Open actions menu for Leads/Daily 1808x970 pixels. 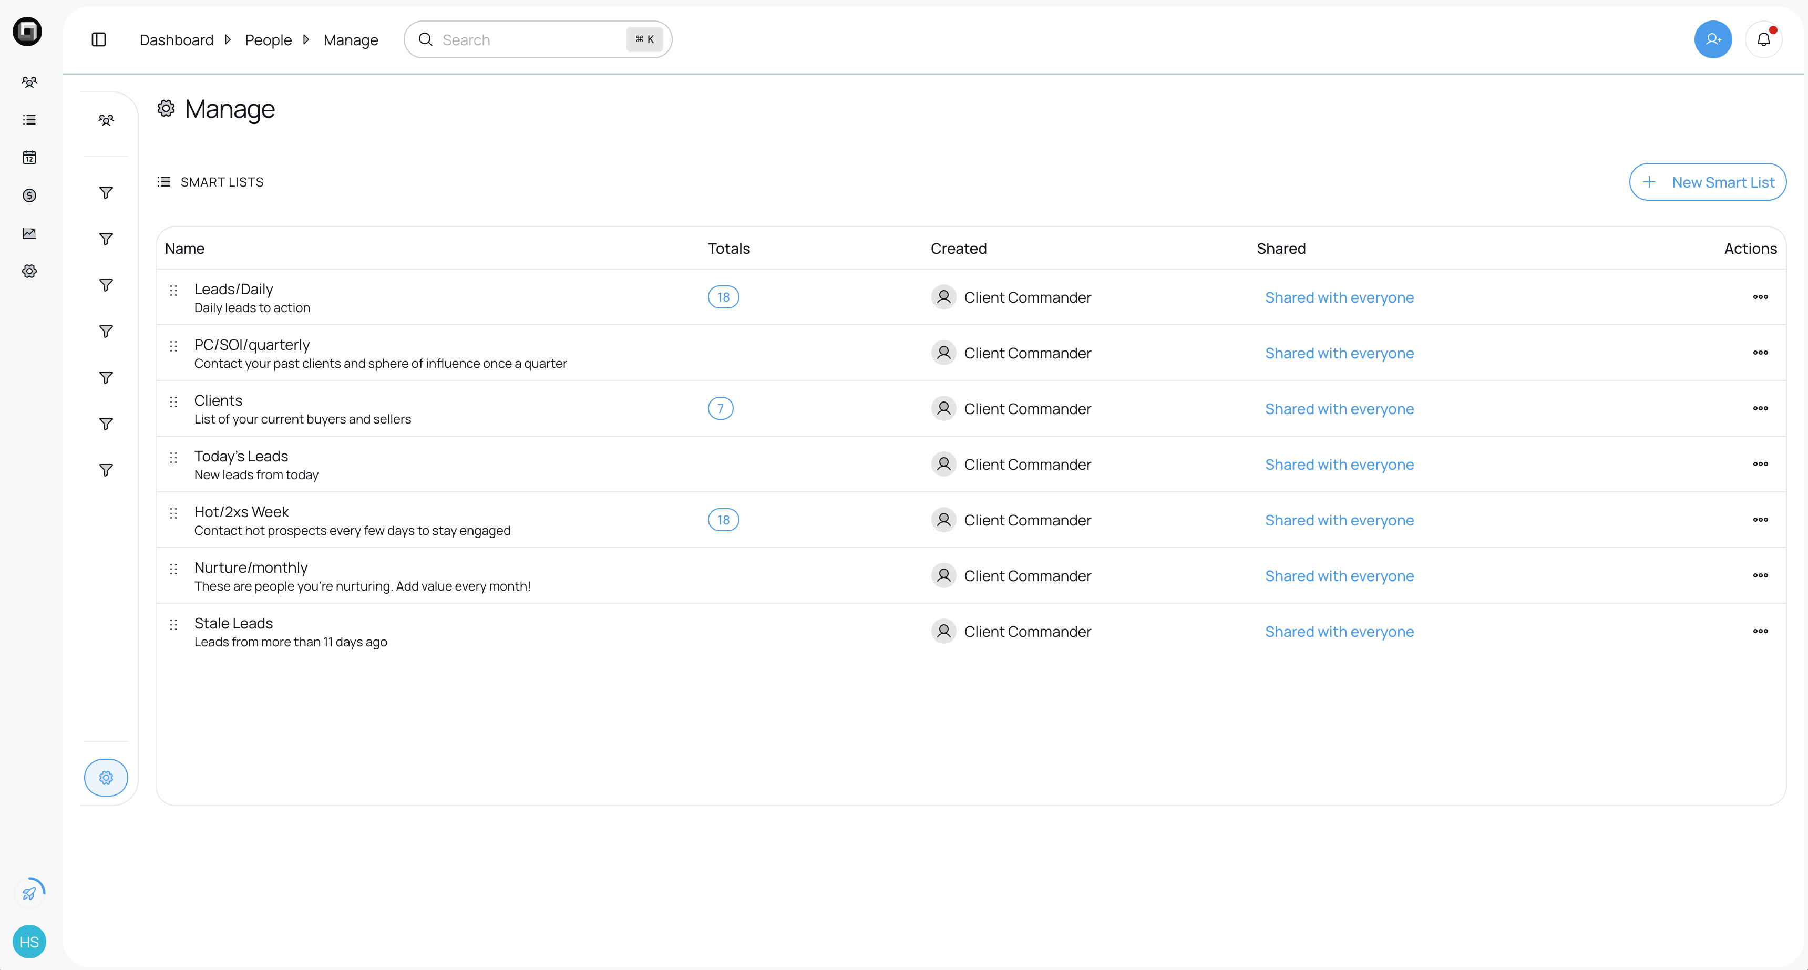coord(1760,297)
